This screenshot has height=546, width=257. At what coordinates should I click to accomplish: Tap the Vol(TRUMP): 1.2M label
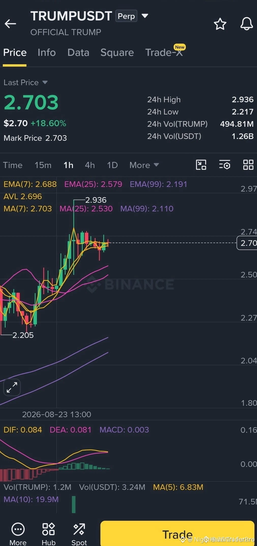(x=37, y=487)
